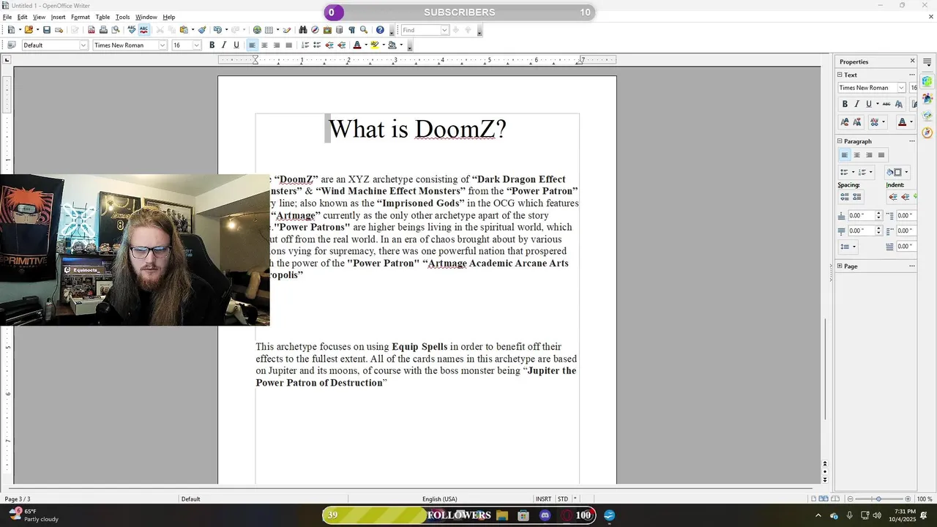Toggle nonprinting characters pilcrow icon
This screenshot has width=937, height=527.
point(351,30)
